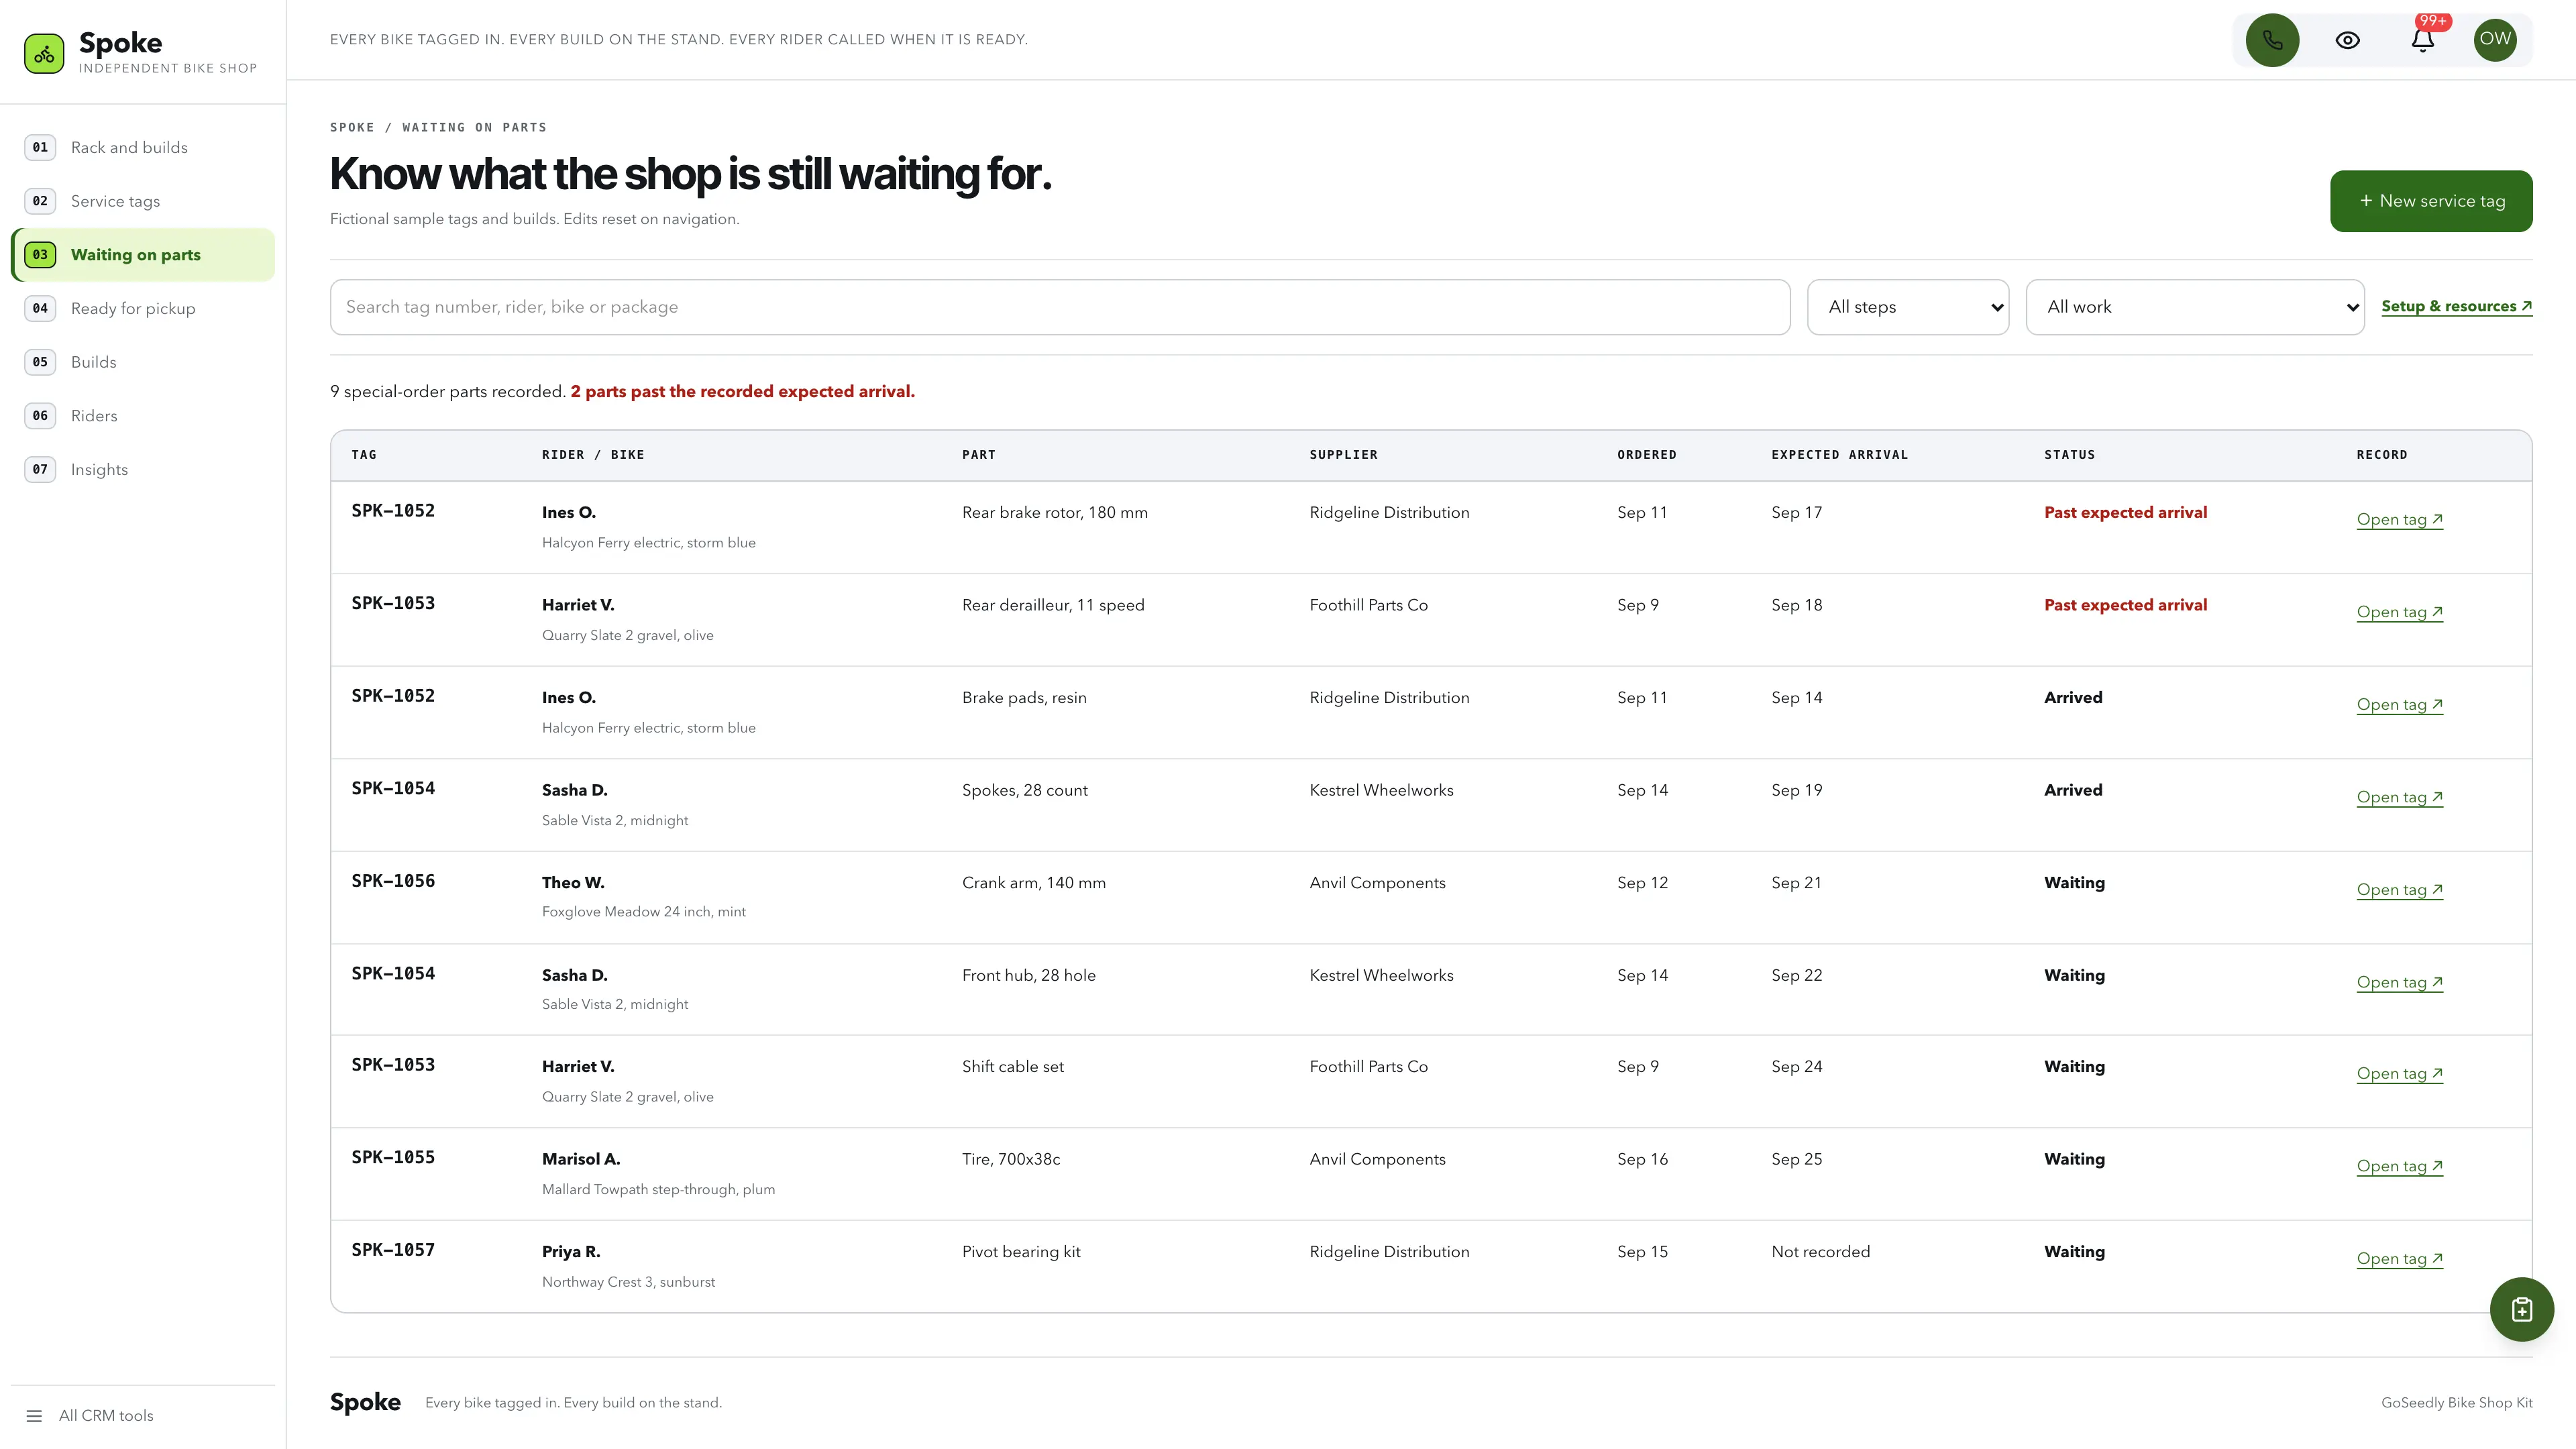Click the New service tag button
Screen dimensions: 2576x1449
(2431, 201)
